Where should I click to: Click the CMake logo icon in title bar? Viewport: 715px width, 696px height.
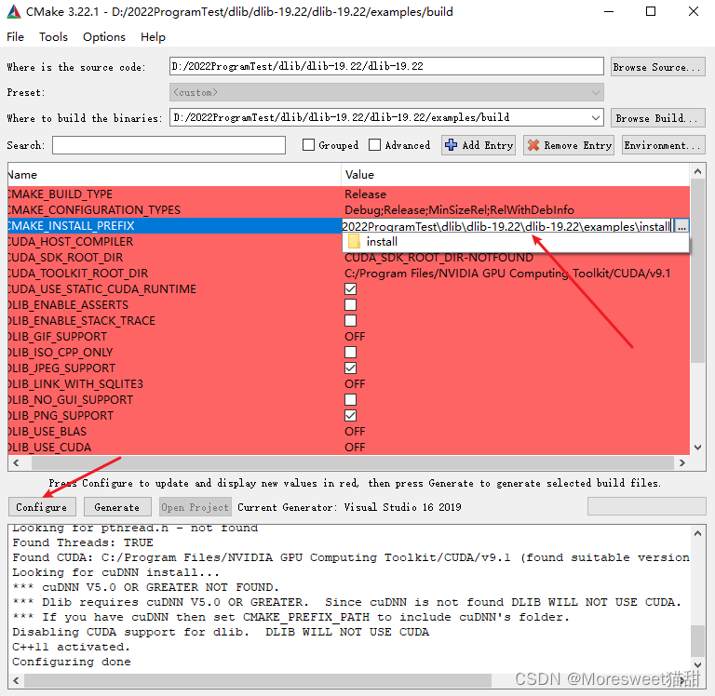[x=14, y=11]
